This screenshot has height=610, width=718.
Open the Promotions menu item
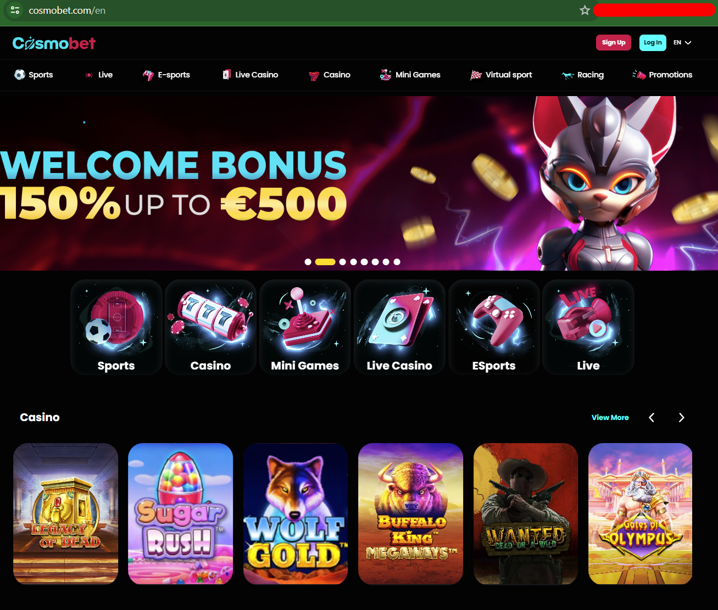point(663,75)
